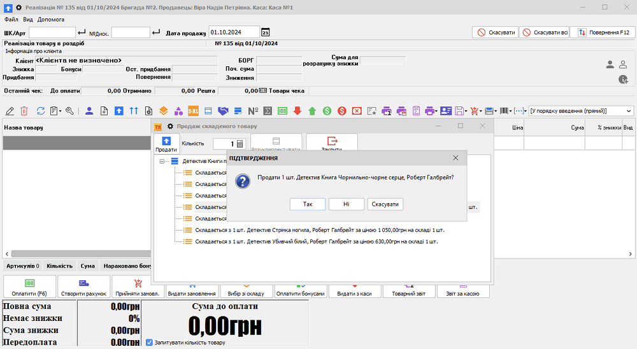Uncheck 'Запитувати кількість товару' checkbox
Image resolution: width=637 pixels, height=349 pixels.
tap(149, 343)
